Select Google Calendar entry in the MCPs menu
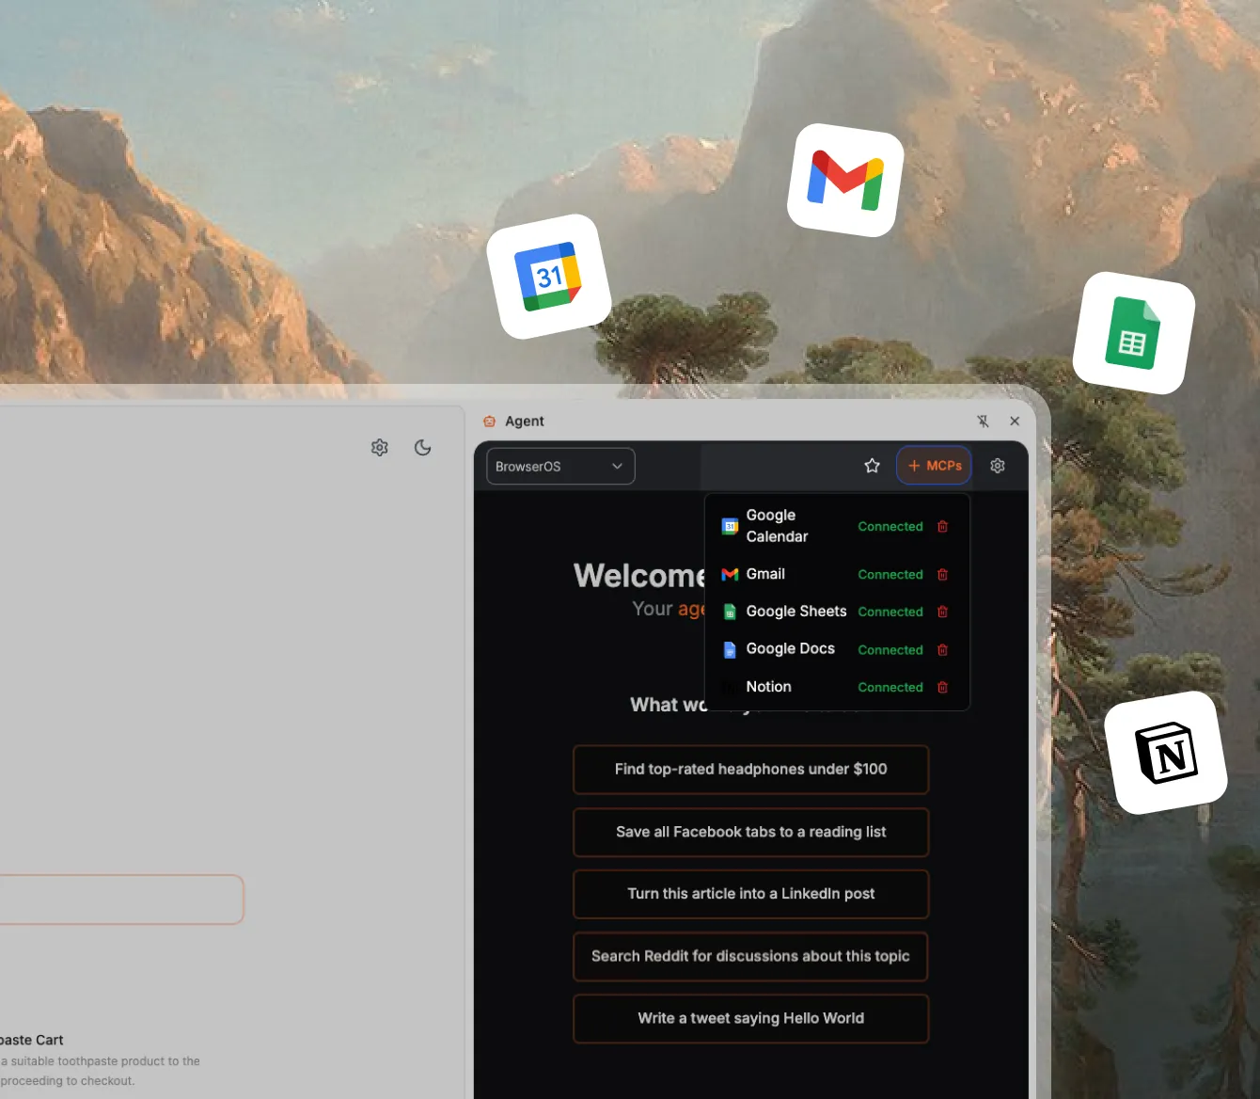This screenshot has height=1099, width=1260. [x=776, y=526]
